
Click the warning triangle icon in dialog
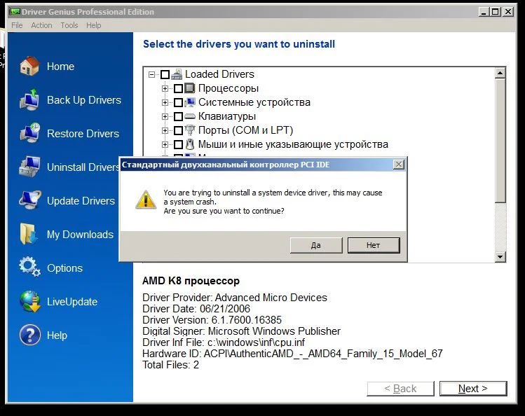(146, 200)
